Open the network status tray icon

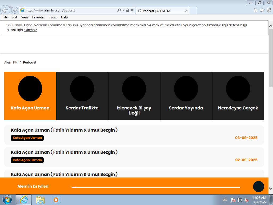(240, 200)
